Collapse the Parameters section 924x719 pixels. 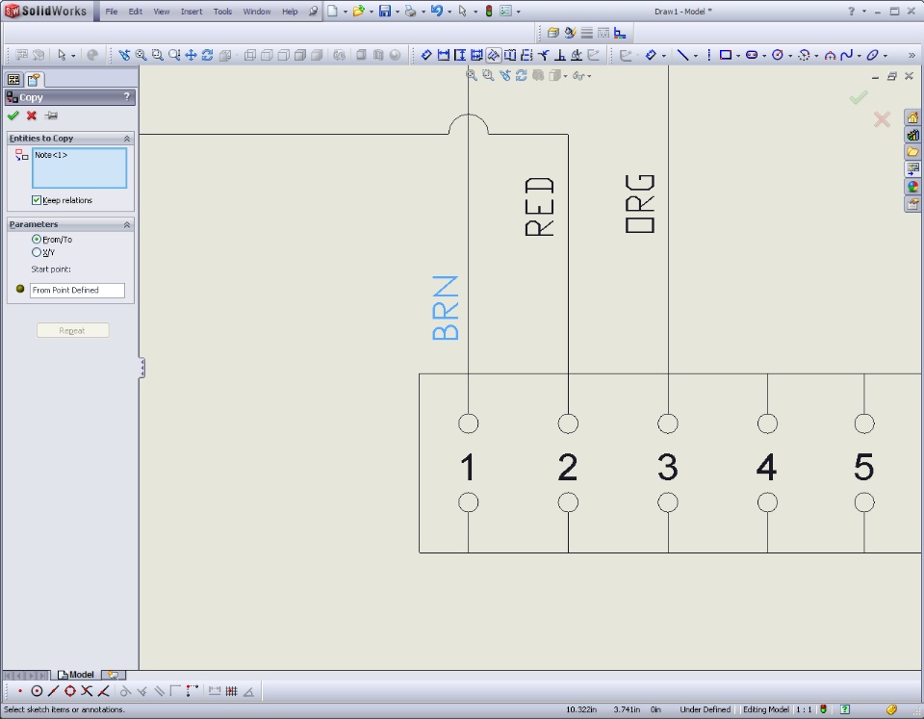pyautogui.click(x=127, y=224)
